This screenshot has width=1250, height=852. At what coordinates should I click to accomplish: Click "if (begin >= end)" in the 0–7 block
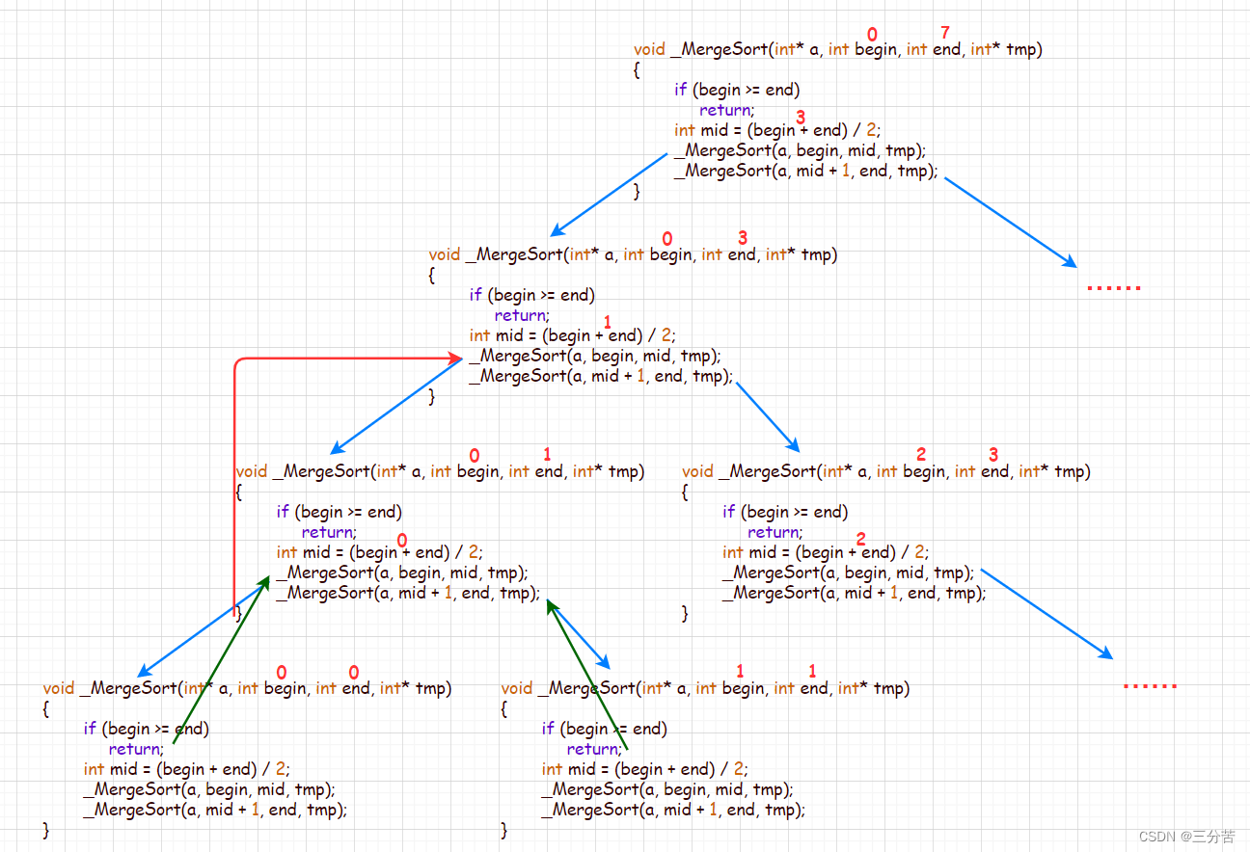point(737,90)
